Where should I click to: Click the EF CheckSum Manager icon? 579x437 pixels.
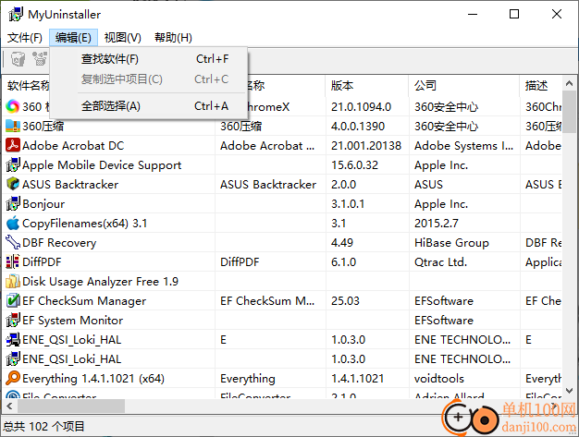coord(13,300)
